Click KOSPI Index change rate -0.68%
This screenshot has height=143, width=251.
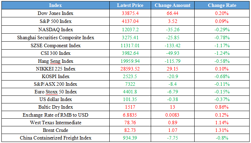(x=222, y=76)
